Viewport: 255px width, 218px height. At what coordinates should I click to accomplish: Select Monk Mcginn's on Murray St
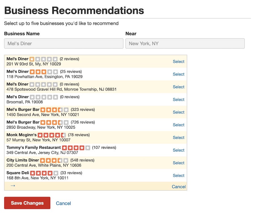pyautogui.click(x=178, y=138)
